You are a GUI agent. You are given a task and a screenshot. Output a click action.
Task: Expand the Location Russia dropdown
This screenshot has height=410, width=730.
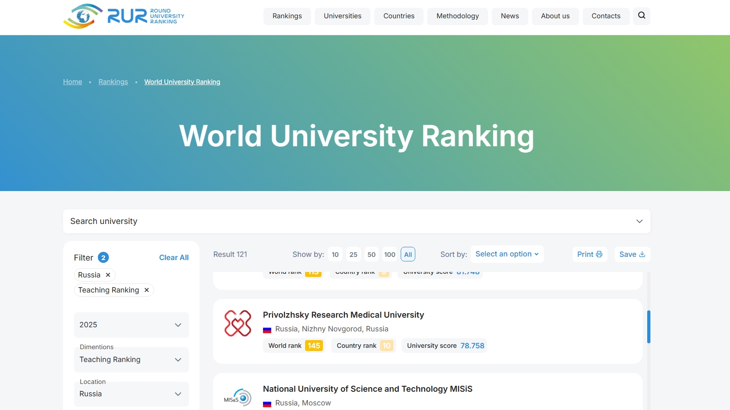[x=131, y=394]
